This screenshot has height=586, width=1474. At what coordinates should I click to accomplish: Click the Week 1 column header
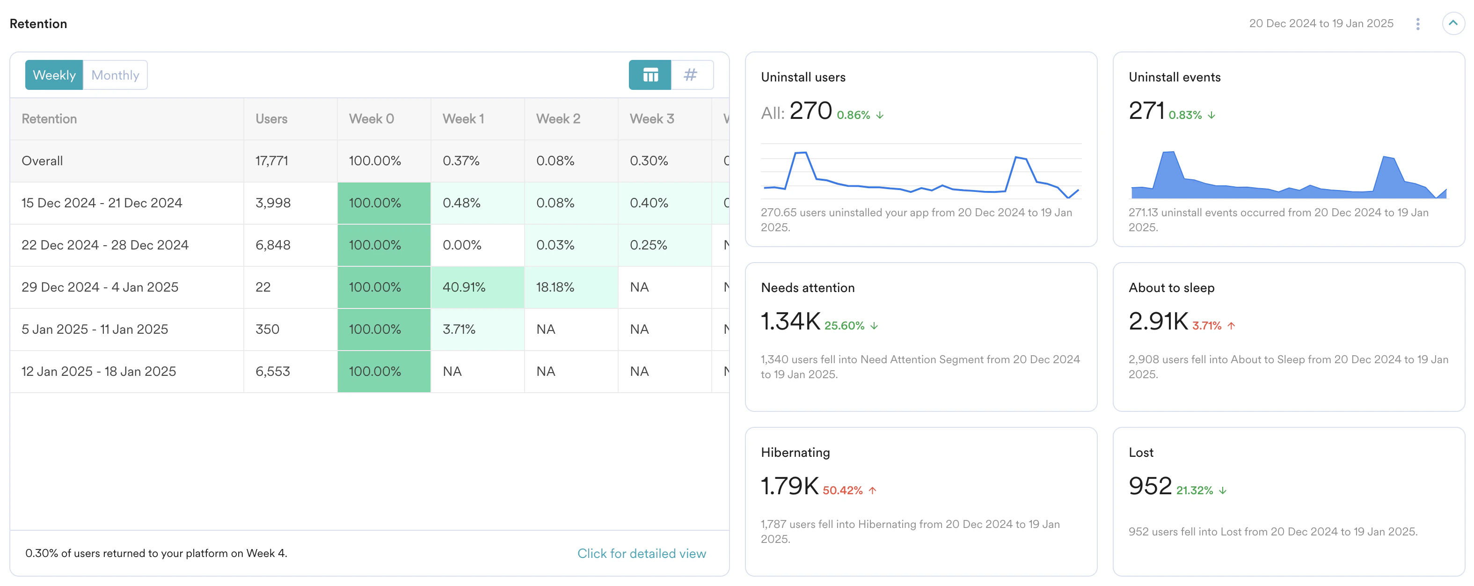coord(463,119)
